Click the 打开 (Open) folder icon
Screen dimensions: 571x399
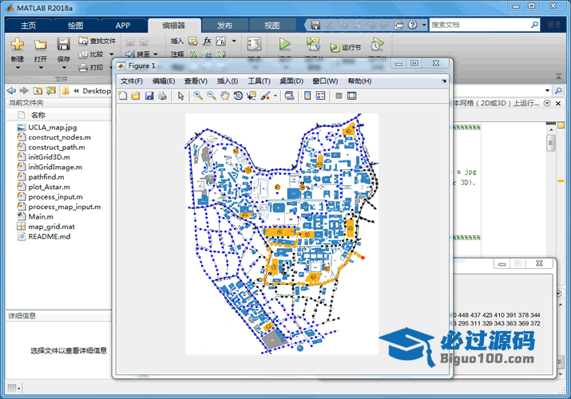41,45
